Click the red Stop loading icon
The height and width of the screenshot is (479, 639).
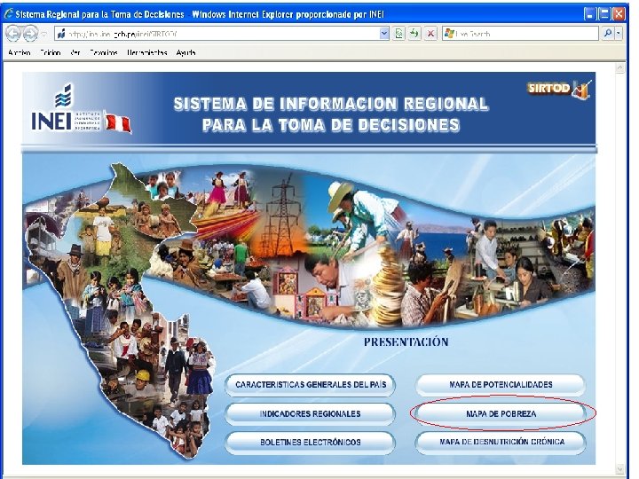(x=430, y=34)
